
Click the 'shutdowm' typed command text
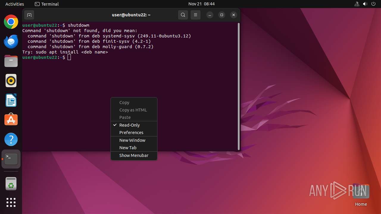(79, 25)
